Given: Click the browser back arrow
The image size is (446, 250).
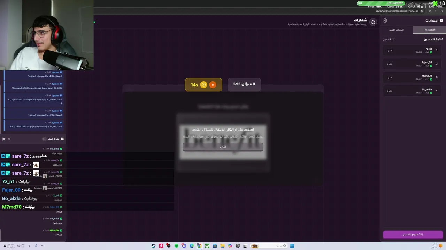Looking at the screenshot, I should [x=442, y=11].
